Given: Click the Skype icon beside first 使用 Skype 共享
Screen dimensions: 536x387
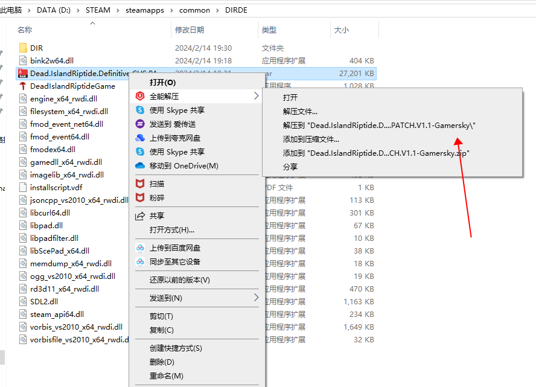Looking at the screenshot, I should tap(140, 110).
